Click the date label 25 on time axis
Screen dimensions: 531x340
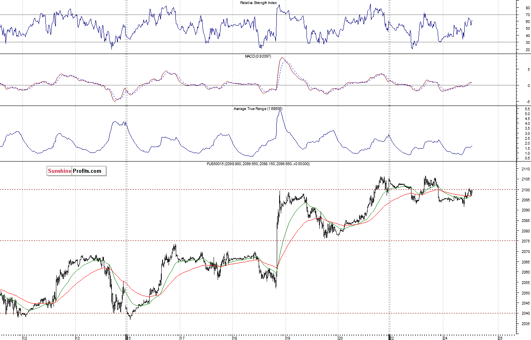[x=500, y=338]
